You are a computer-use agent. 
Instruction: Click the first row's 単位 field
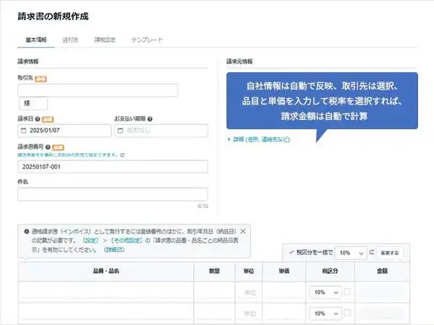point(249,292)
